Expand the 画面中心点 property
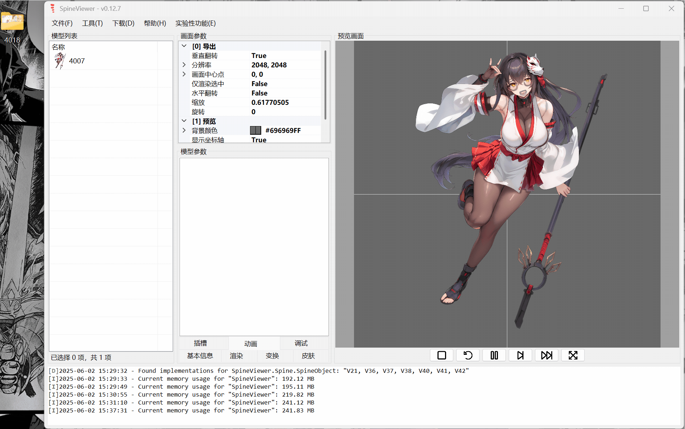 [x=184, y=74]
